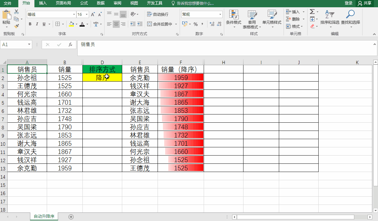Select cell with 余克勤 in column E

point(140,77)
